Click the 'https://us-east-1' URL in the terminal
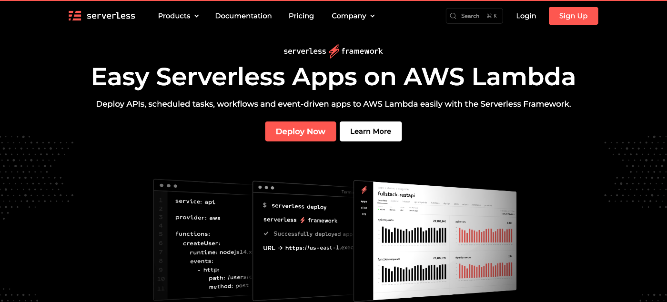667x302 pixels. click(319, 248)
